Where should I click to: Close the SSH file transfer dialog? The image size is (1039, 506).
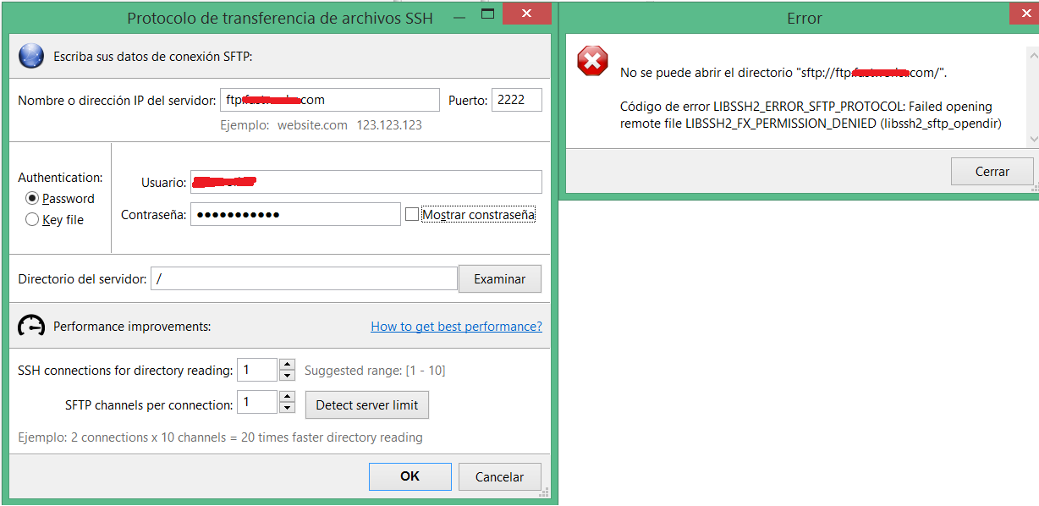coord(527,14)
